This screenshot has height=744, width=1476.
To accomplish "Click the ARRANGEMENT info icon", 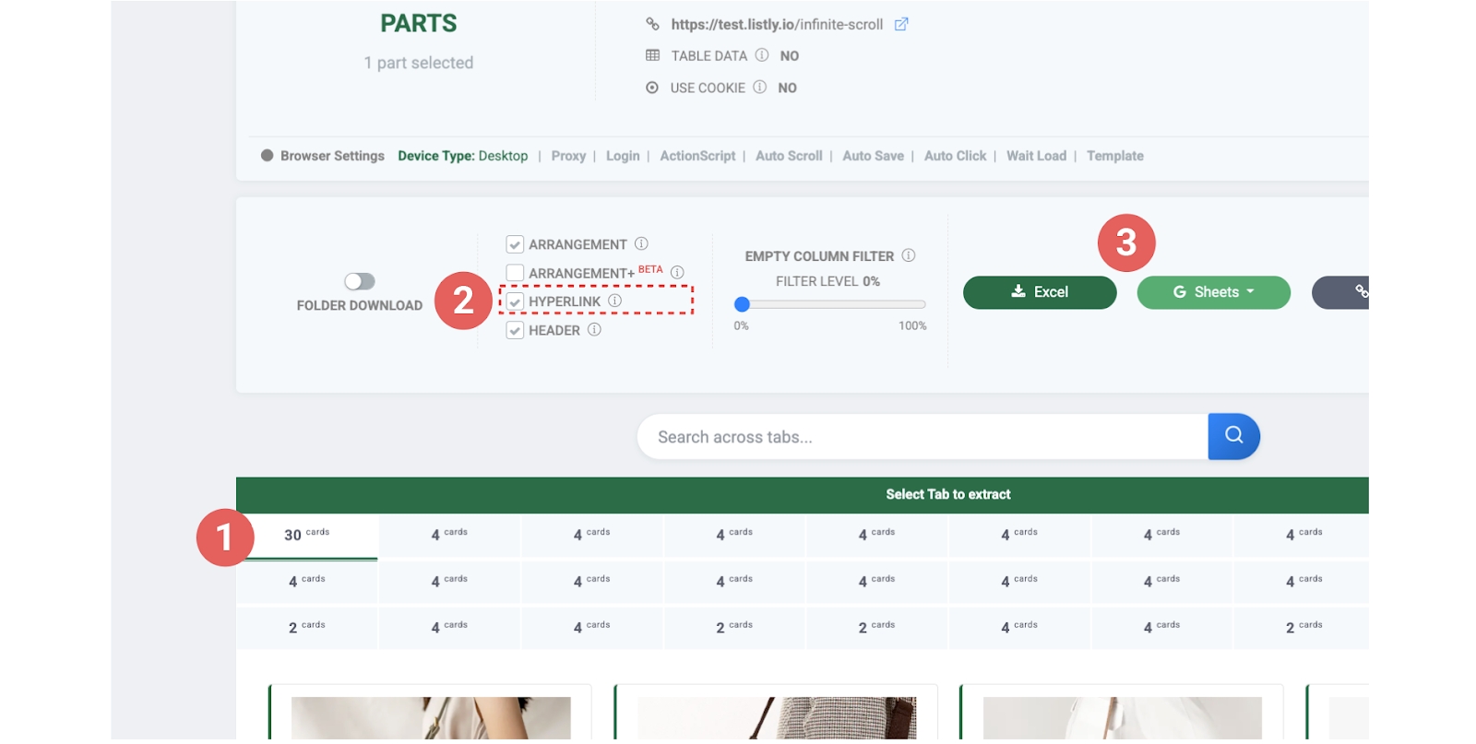I will (641, 244).
